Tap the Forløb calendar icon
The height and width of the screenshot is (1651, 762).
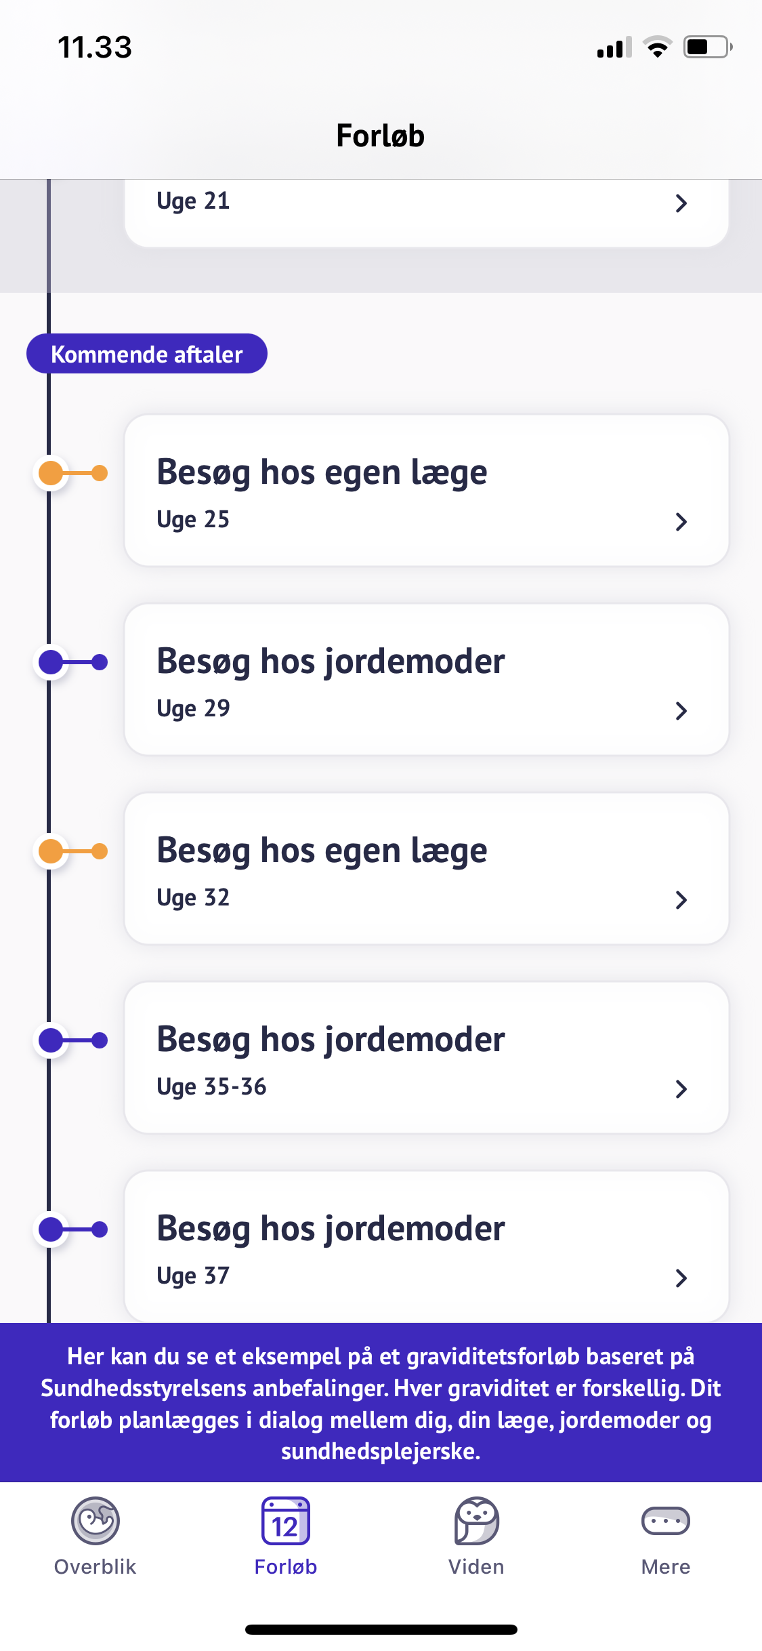[285, 1520]
